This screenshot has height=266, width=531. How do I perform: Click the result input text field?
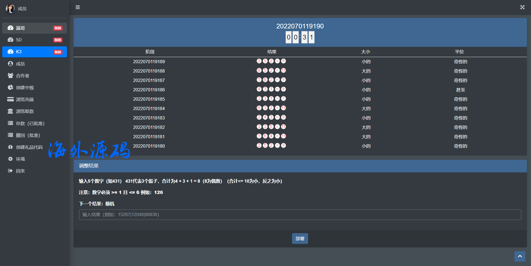300,215
